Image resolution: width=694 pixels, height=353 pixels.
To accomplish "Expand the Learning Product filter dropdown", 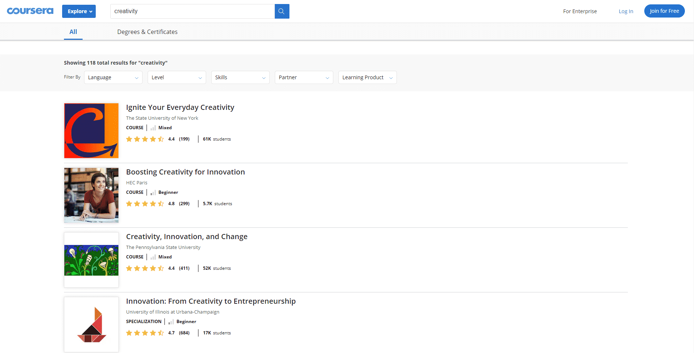I will pos(368,77).
